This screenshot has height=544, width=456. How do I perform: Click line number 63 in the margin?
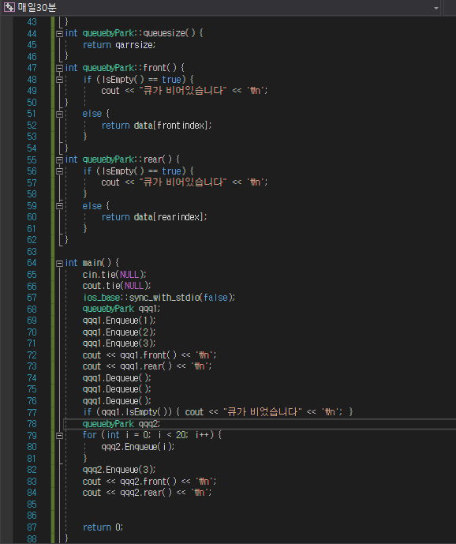[x=32, y=252]
